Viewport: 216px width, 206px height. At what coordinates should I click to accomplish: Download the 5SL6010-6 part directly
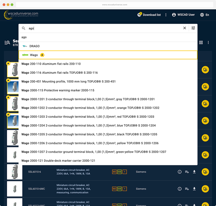tap(194, 172)
